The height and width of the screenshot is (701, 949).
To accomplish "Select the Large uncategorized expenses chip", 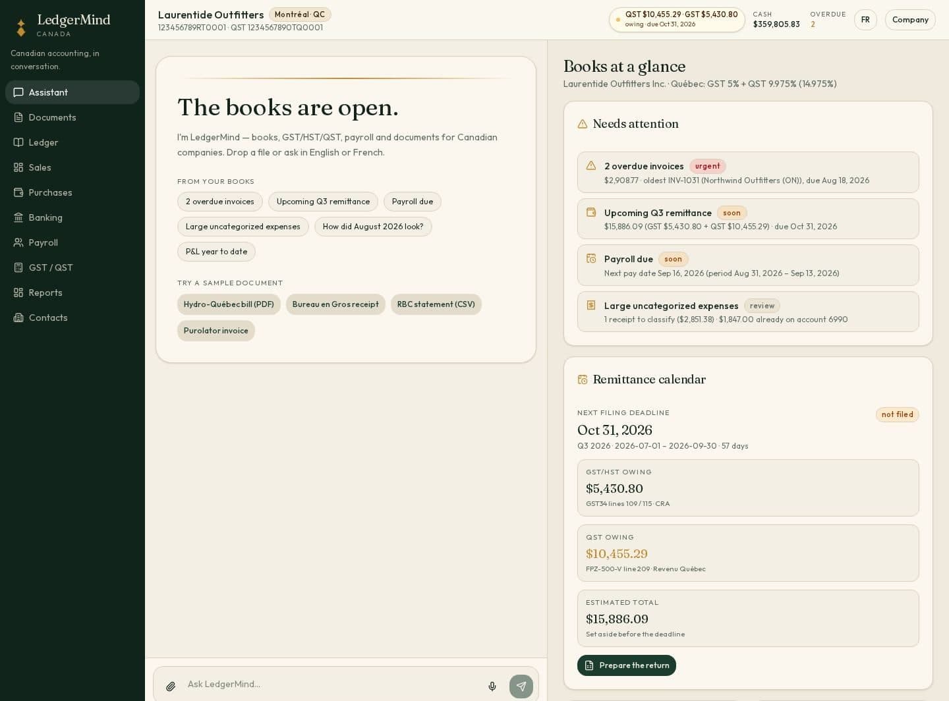I will click(243, 227).
